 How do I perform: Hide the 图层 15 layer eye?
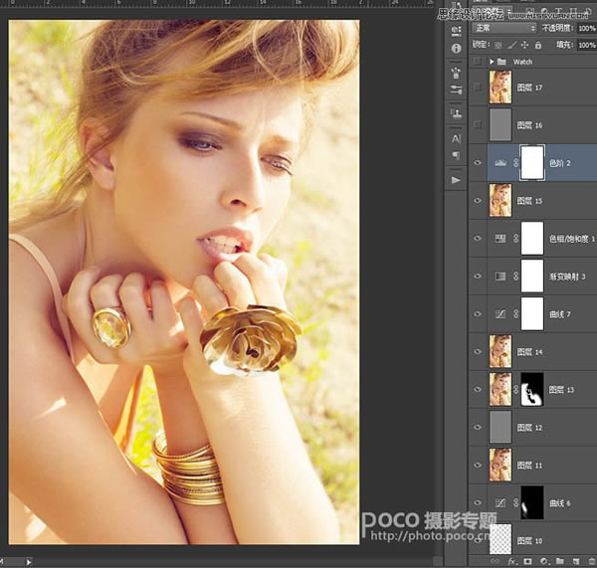478,201
